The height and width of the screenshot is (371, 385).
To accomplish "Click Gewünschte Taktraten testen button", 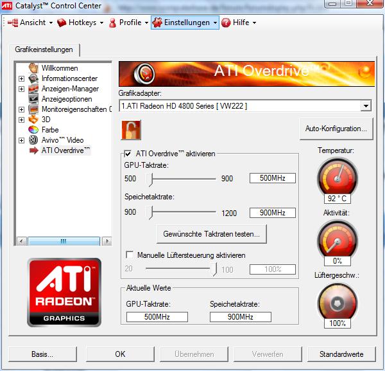I will [x=211, y=233].
